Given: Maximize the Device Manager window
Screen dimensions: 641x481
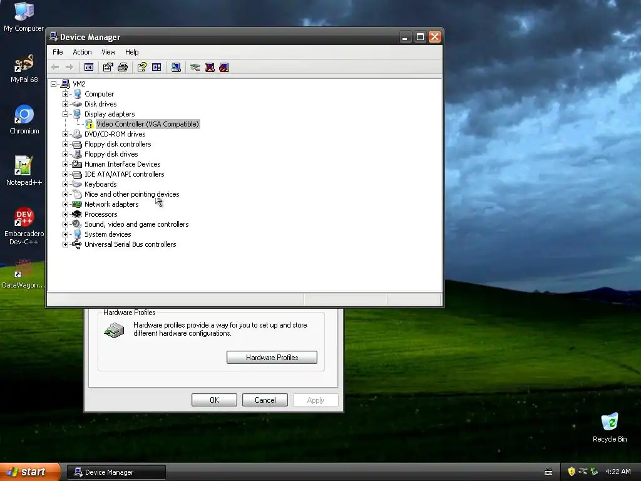Looking at the screenshot, I should pyautogui.click(x=420, y=37).
